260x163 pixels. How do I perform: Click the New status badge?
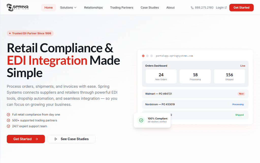point(241,94)
